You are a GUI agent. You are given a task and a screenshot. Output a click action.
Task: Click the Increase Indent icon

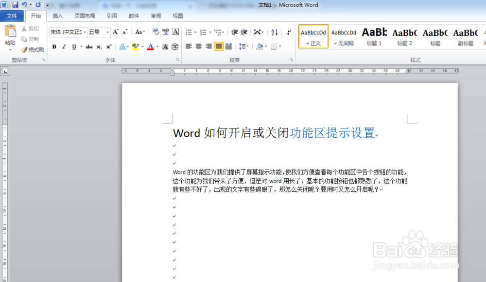point(244,32)
